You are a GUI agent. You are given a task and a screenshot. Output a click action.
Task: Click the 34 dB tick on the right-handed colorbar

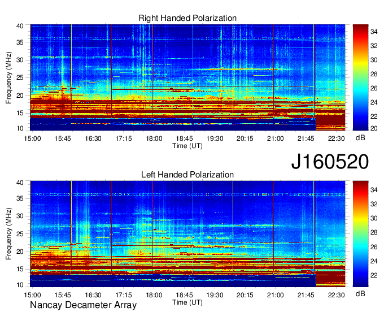coord(374,32)
